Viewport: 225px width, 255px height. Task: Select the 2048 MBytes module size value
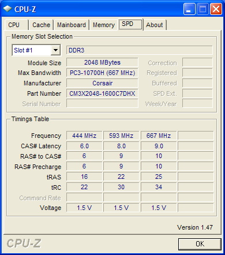[102, 62]
